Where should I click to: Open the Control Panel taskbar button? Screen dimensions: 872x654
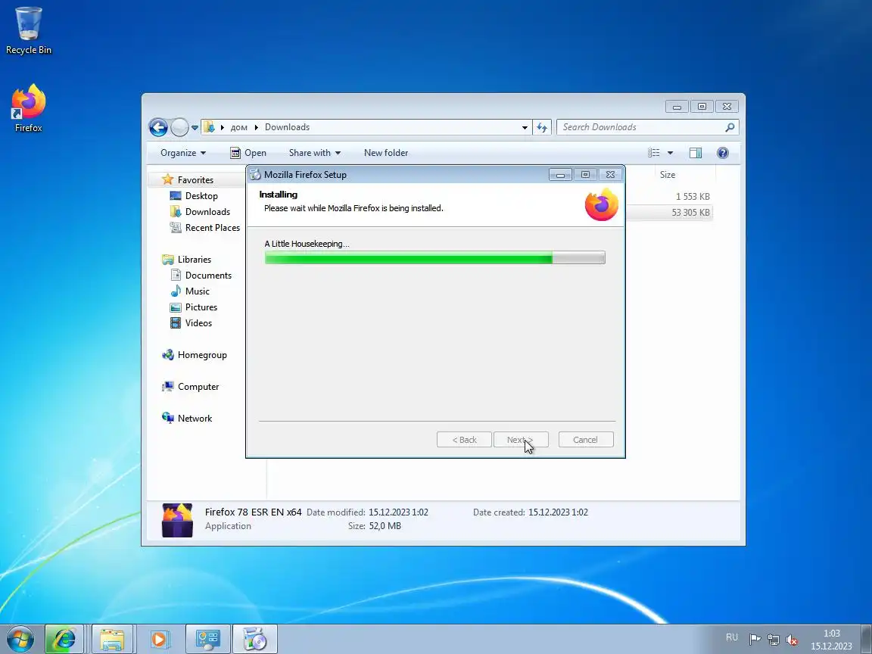207,639
